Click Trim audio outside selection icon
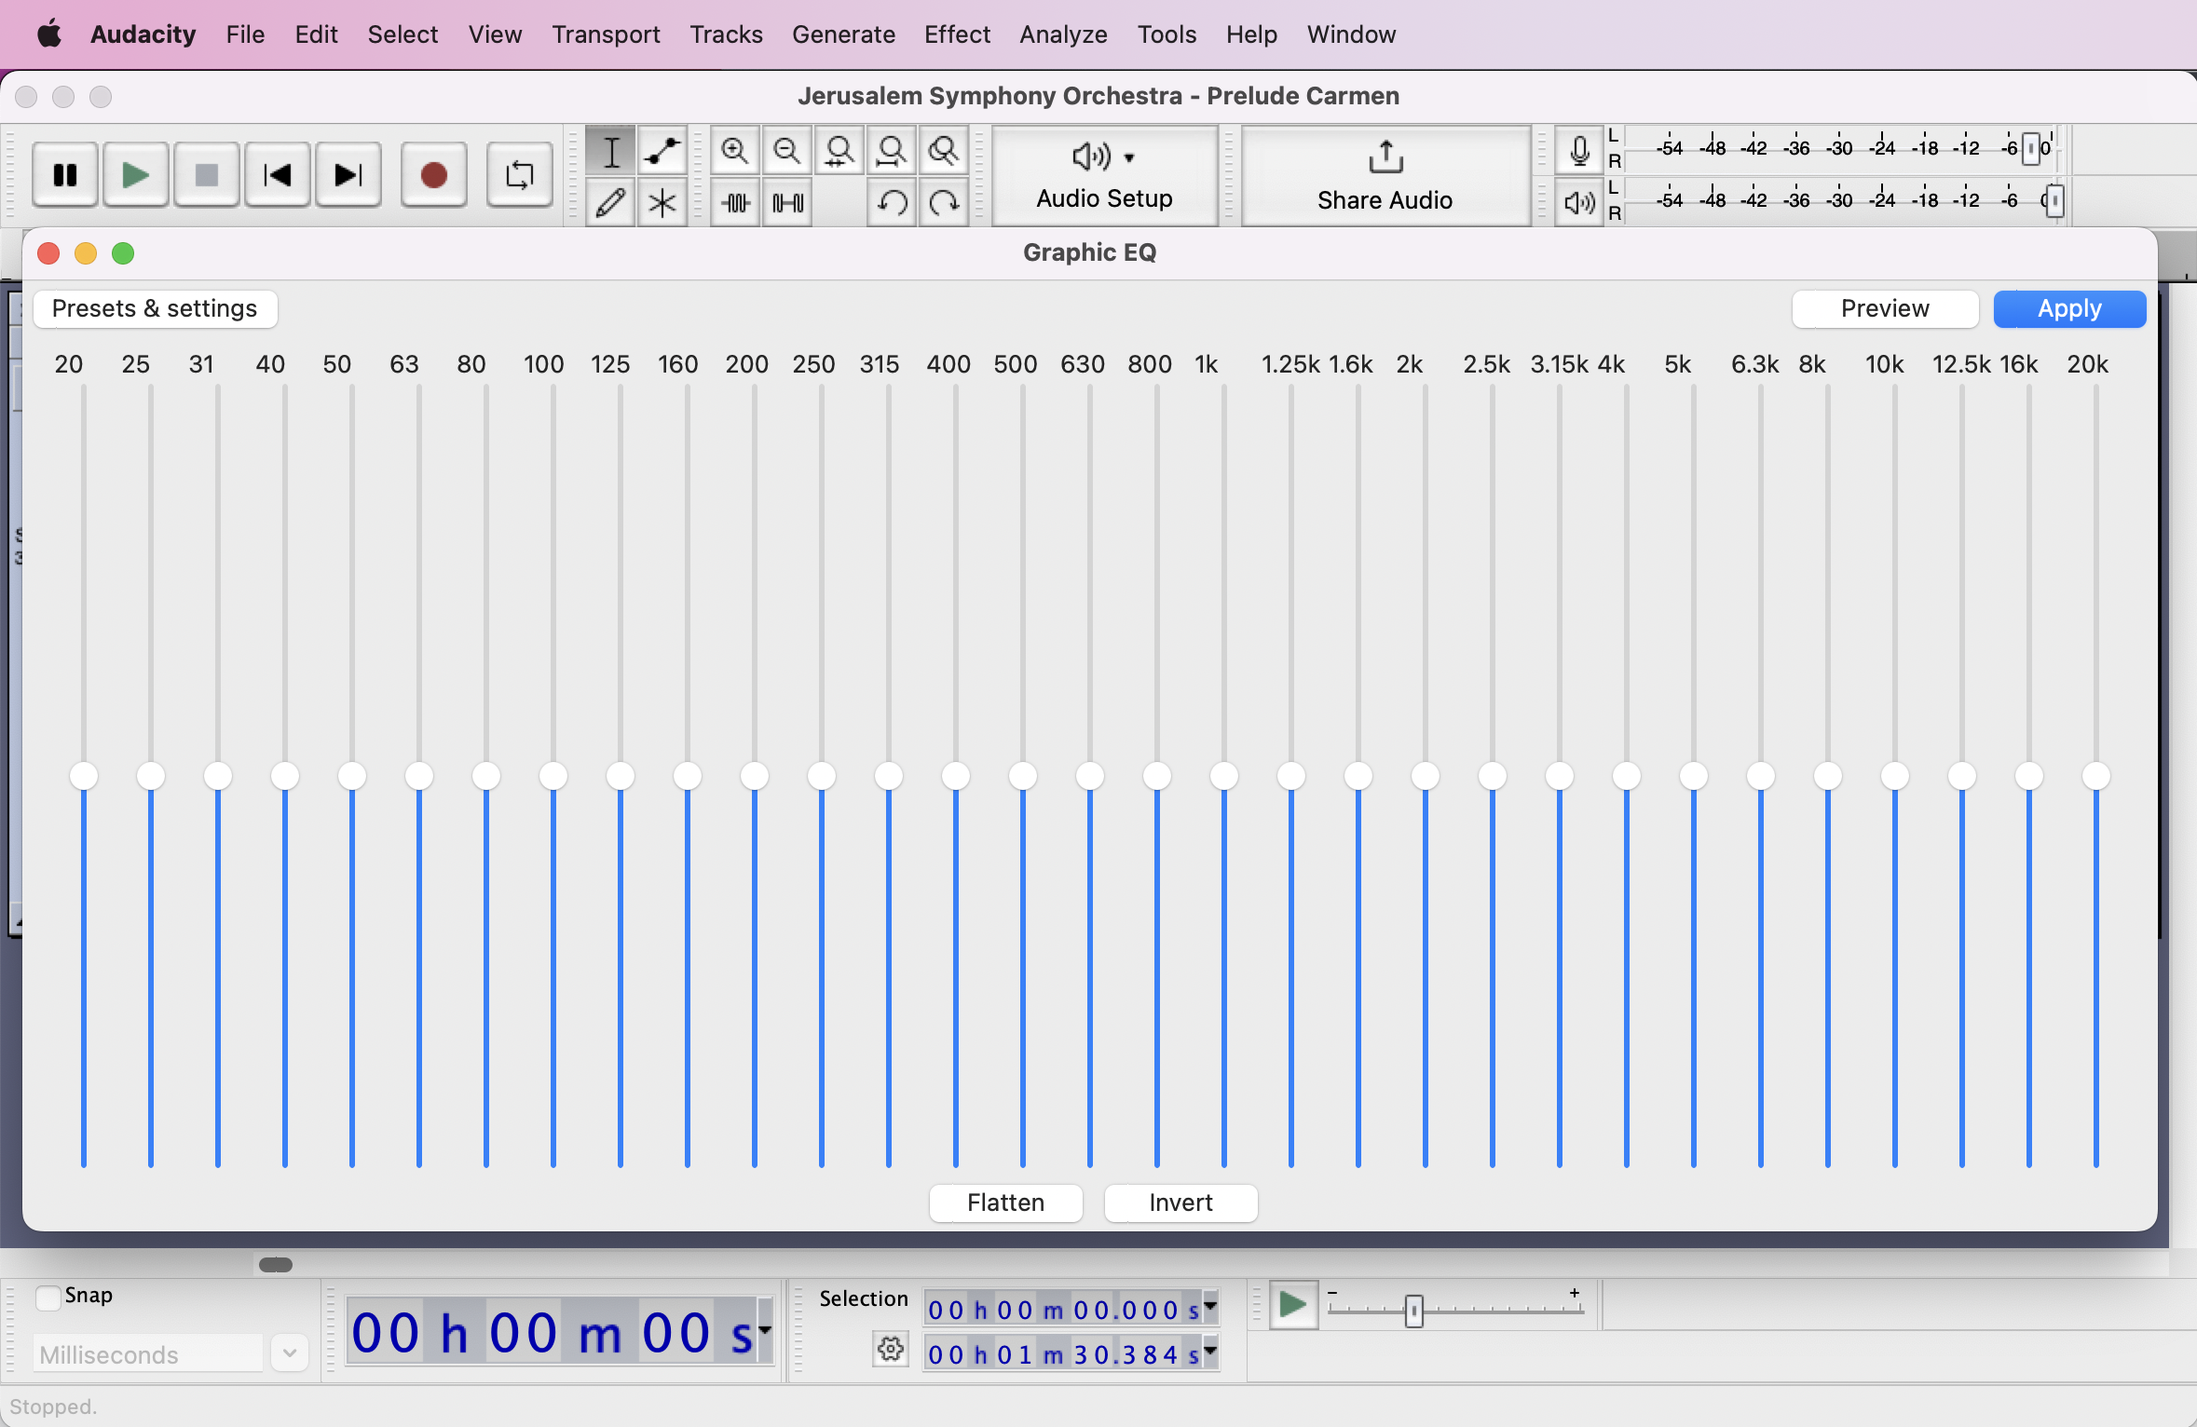The height and width of the screenshot is (1427, 2197). (735, 202)
